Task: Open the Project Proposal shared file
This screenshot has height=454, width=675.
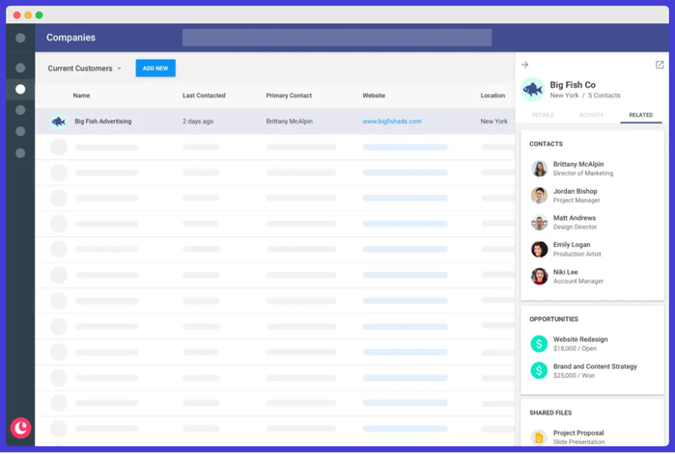Action: point(578,433)
